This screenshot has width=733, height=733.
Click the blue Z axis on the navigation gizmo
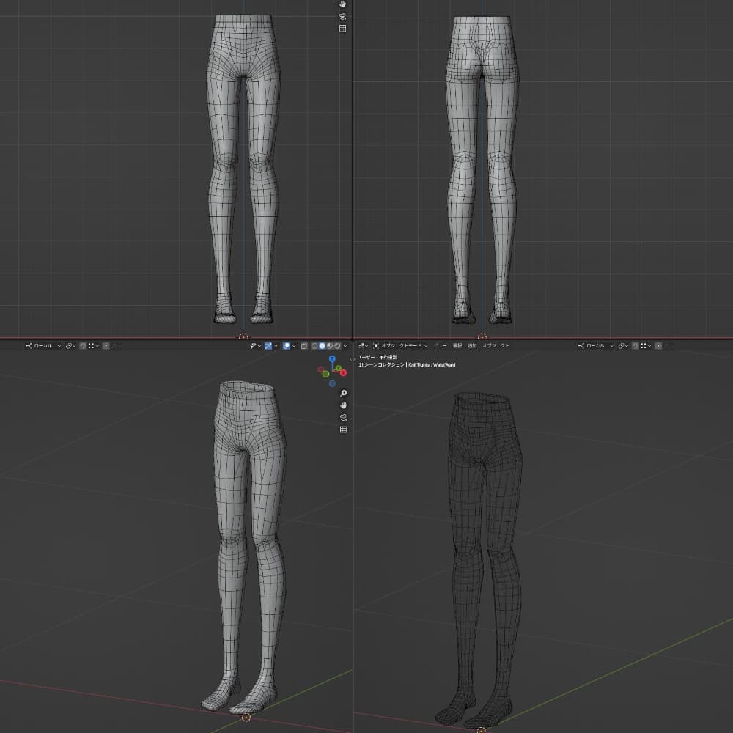332,358
